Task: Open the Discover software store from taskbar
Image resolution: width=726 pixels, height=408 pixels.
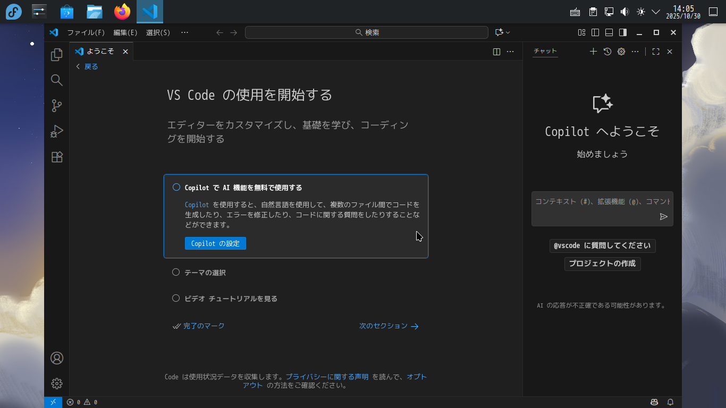Action: point(67,12)
